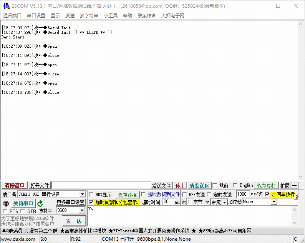
Task: Click the 保存参数 button
Action: coord(266,186)
